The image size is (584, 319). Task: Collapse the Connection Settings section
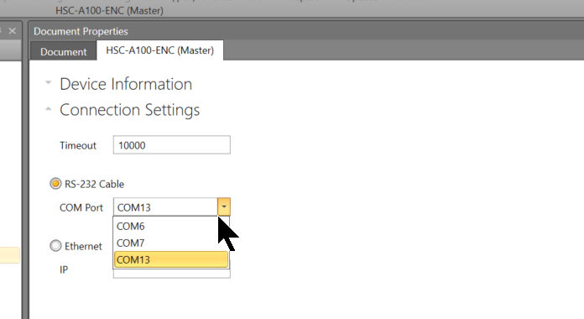pos(48,109)
